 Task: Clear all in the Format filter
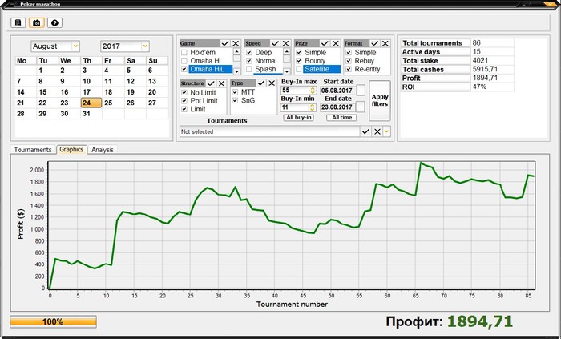[x=385, y=43]
